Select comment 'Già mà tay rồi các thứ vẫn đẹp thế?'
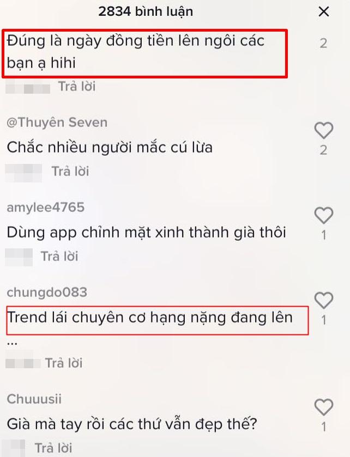 132,424
